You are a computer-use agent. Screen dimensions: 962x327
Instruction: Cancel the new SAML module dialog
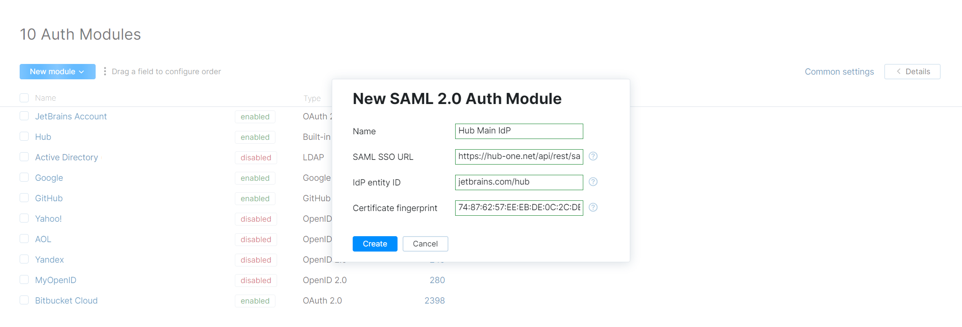click(425, 244)
